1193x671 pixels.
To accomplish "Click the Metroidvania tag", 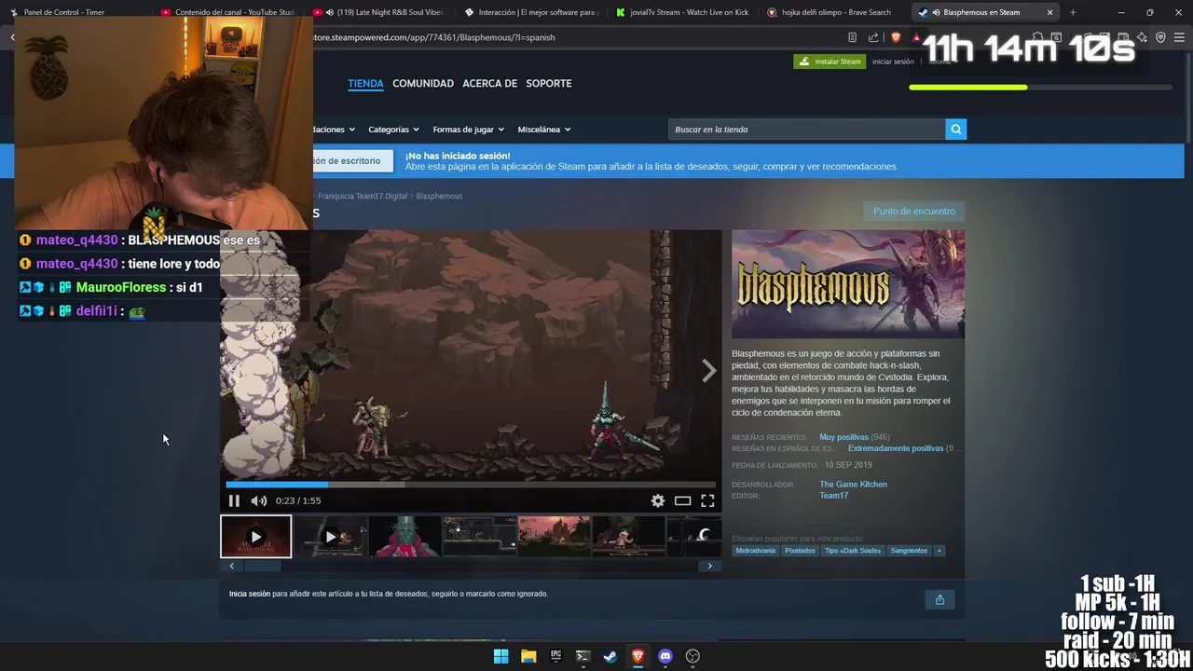I will click(x=755, y=551).
